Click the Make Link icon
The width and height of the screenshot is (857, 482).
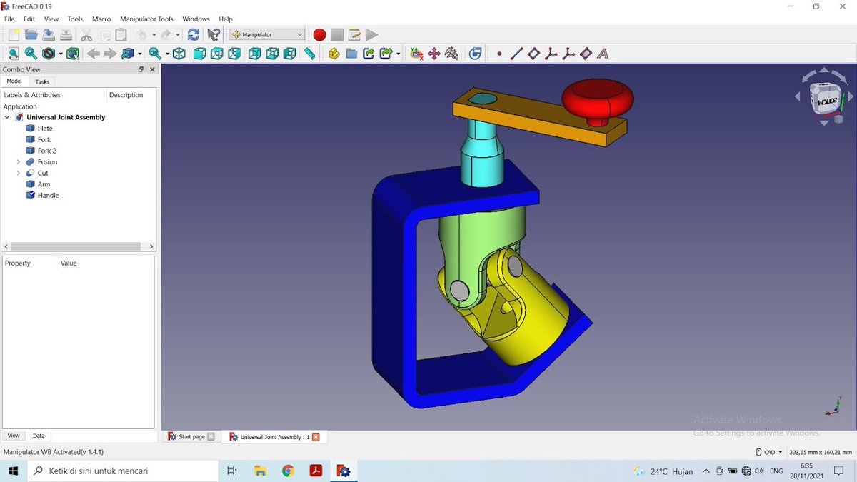coord(369,54)
